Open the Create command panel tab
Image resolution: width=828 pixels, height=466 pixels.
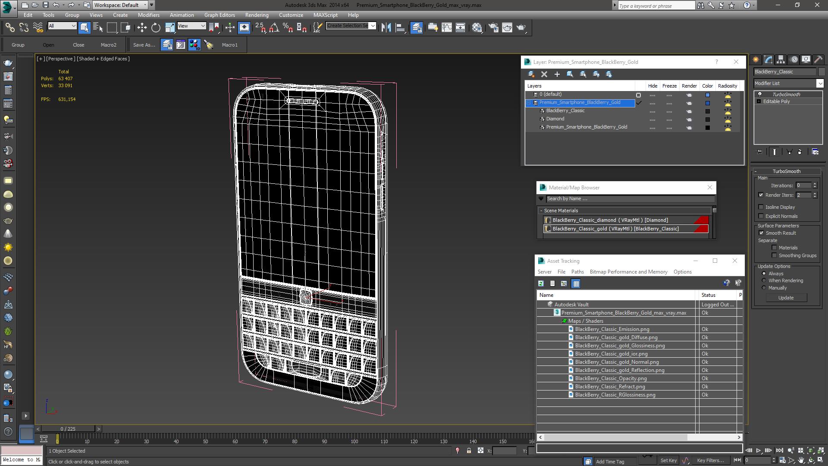pos(756,60)
